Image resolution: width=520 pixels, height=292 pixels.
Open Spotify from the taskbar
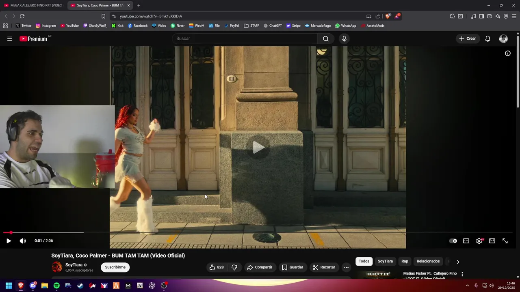coord(56,286)
